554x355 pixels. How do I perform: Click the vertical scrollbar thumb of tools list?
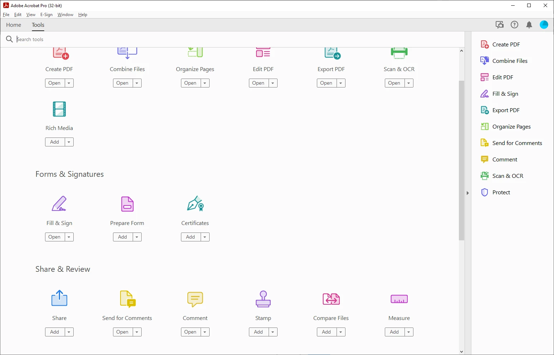coord(461,160)
